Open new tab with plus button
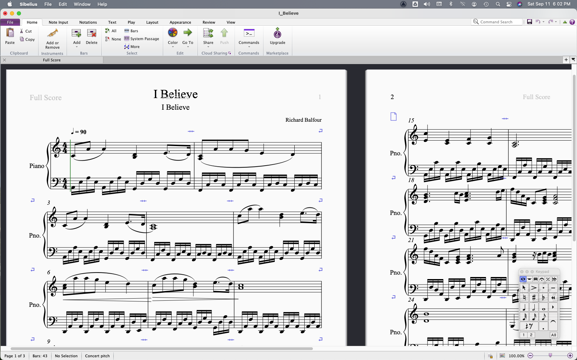This screenshot has height=360, width=577. coord(566,60)
